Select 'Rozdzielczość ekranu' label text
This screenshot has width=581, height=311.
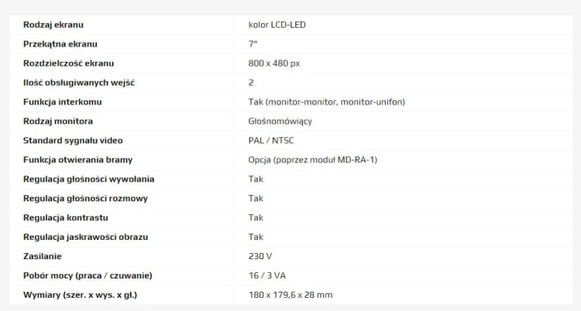coord(68,63)
